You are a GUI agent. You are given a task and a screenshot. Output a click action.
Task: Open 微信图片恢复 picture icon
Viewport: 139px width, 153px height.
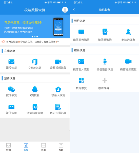tap(81, 61)
